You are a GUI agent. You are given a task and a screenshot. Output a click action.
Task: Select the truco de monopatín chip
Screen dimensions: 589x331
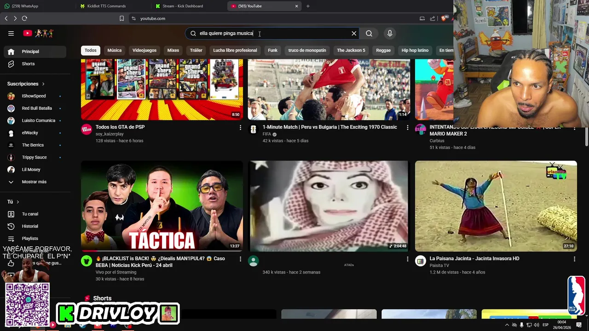[x=307, y=50]
